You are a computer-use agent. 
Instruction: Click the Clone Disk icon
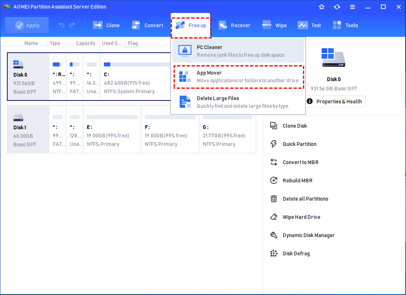point(274,126)
